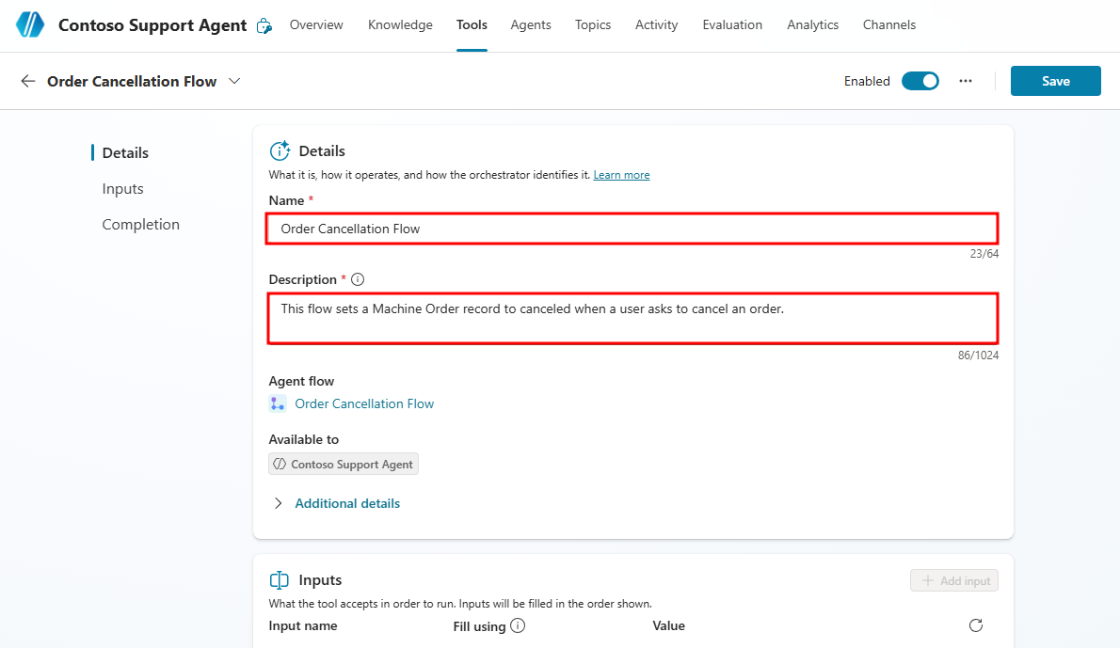Open the more options ellipsis menu
The width and height of the screenshot is (1120, 648).
coord(966,82)
